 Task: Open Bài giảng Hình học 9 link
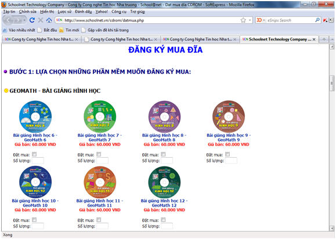click(x=229, y=137)
